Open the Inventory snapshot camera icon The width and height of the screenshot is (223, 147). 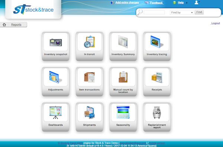[56, 43]
